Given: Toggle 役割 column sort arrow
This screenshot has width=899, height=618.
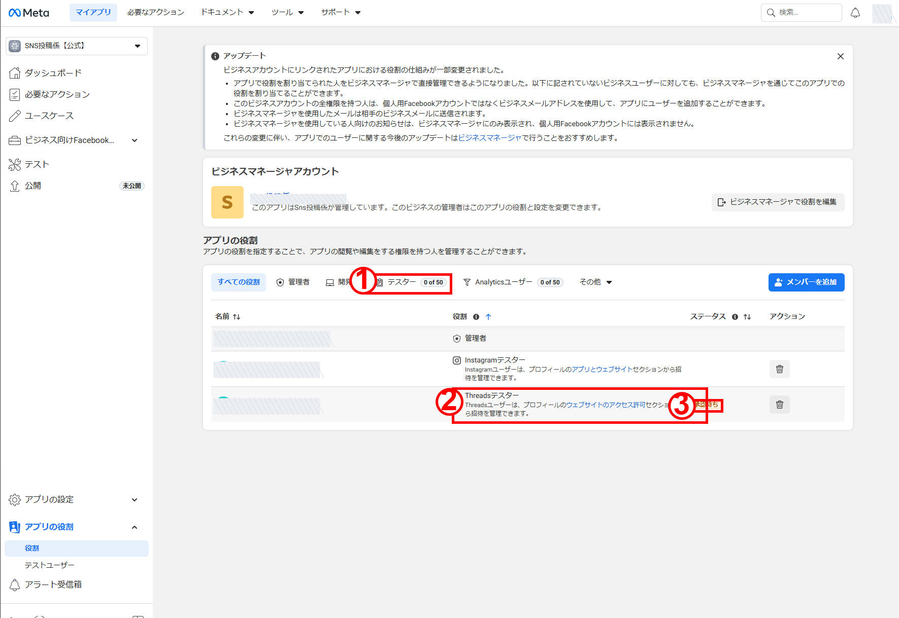Looking at the screenshot, I should pyautogui.click(x=488, y=317).
